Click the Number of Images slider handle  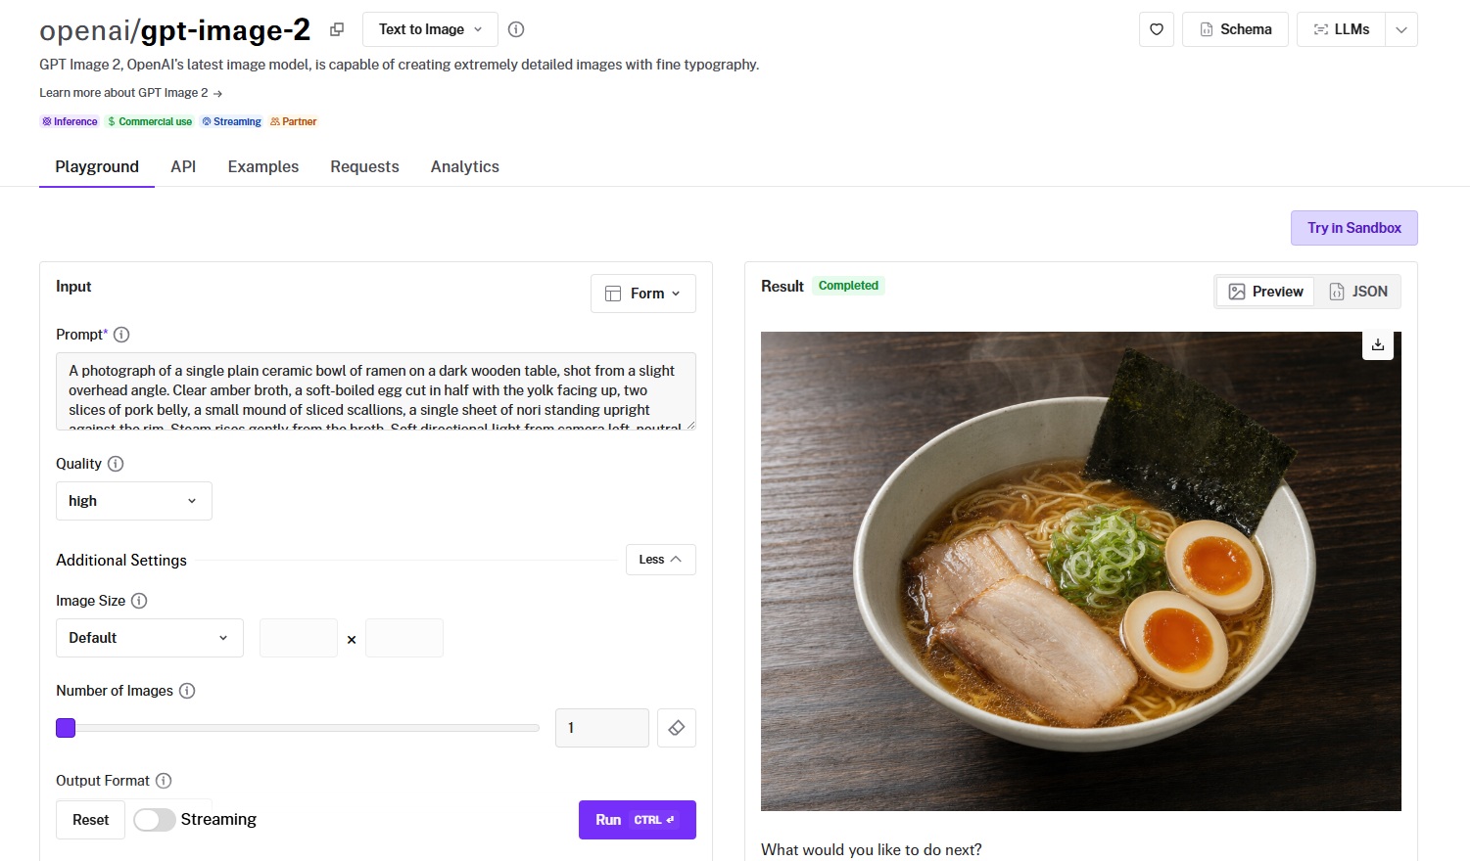pos(66,728)
